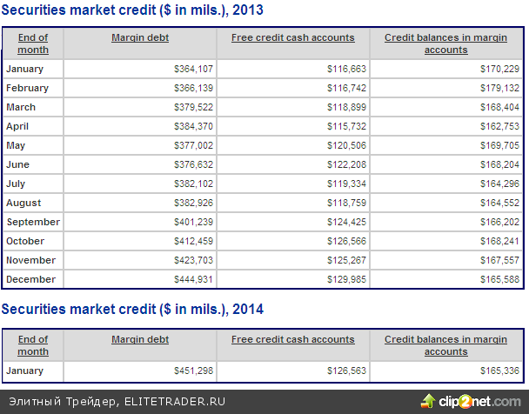
Task: Click the 2014 'Margin debt' column header
Action: click(x=140, y=340)
